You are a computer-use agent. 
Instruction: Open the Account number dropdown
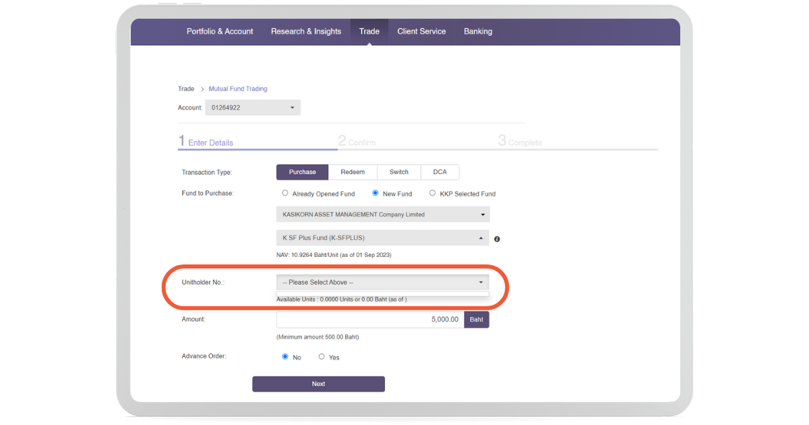pyautogui.click(x=253, y=107)
